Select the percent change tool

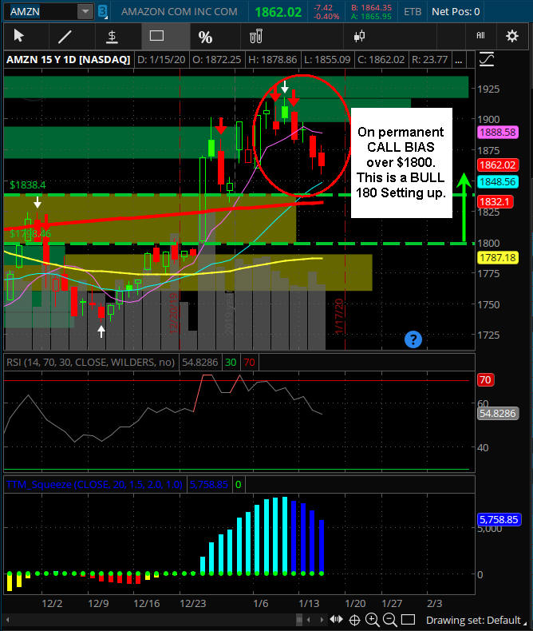(205, 37)
